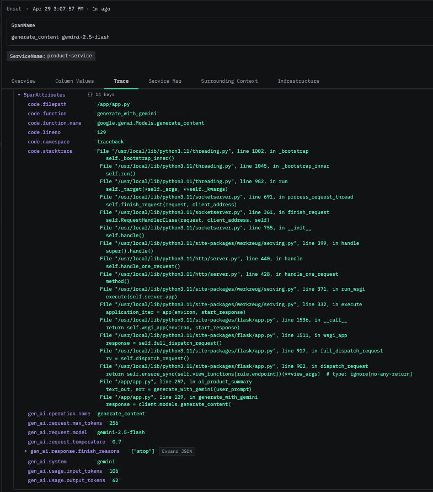Screen dimensions: 433x492
Task: Click the first generate_with_gemini value
Action: [127, 114]
